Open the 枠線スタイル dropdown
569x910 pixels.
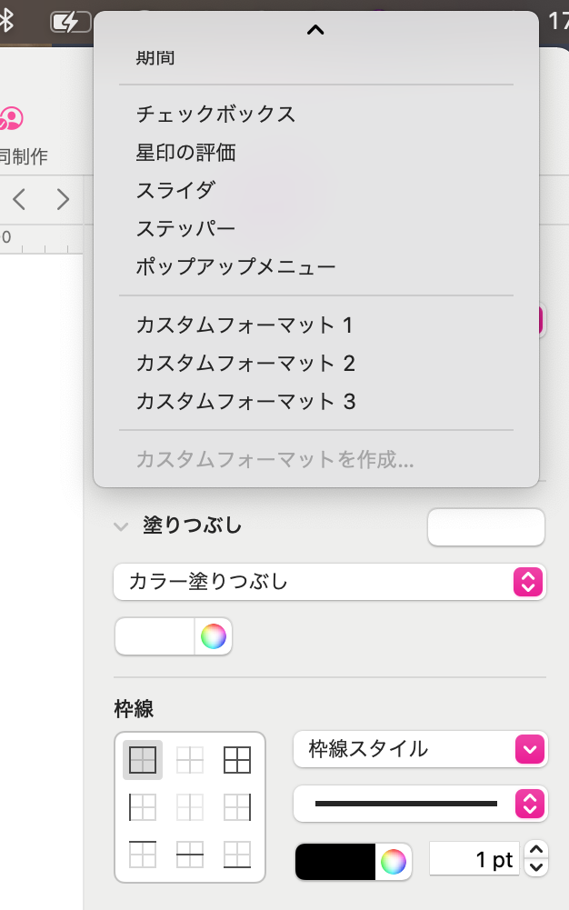[420, 749]
